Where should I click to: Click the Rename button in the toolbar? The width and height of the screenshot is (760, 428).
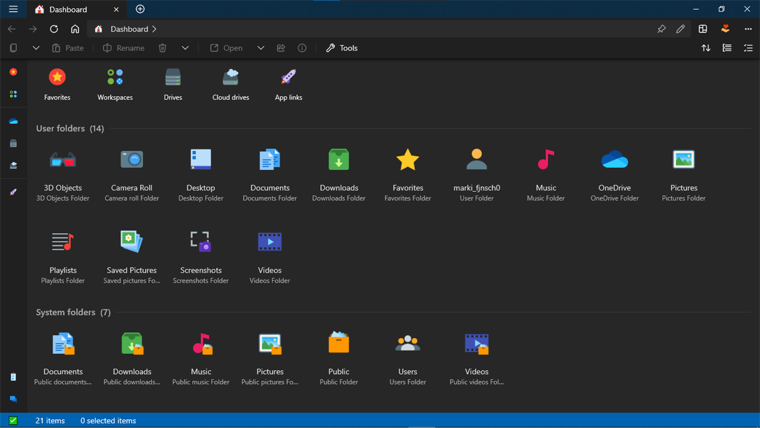(x=124, y=48)
